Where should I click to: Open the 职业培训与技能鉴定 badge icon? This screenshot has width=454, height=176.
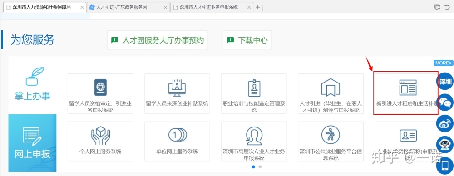coord(254,88)
